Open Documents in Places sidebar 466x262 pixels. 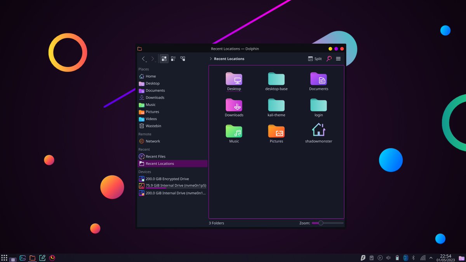point(172,90)
